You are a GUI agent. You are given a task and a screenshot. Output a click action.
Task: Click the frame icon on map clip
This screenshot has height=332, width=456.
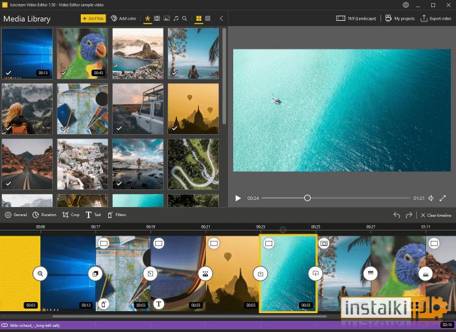coord(104,243)
